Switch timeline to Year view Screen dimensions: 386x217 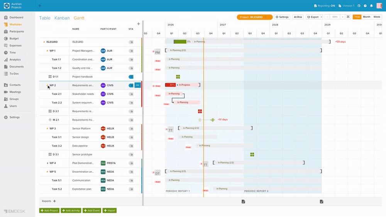pyautogui.click(x=357, y=17)
